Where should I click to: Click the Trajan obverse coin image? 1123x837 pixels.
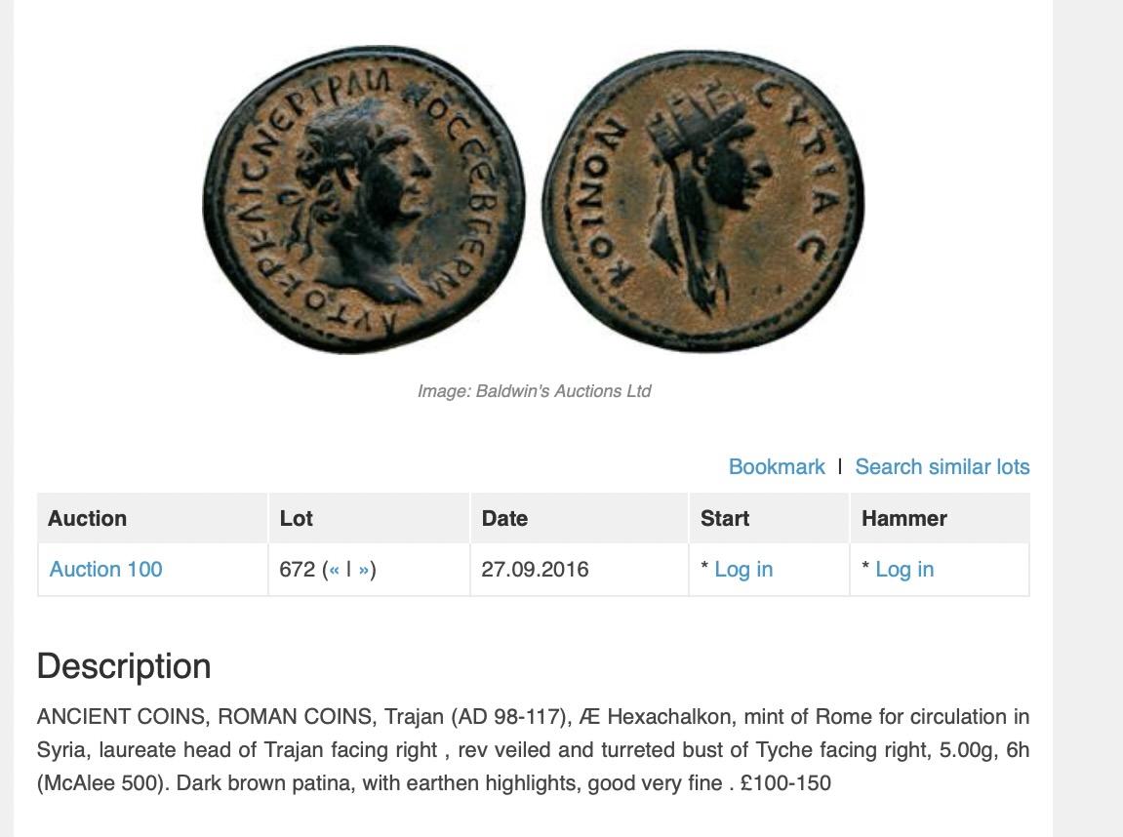pyautogui.click(x=364, y=200)
